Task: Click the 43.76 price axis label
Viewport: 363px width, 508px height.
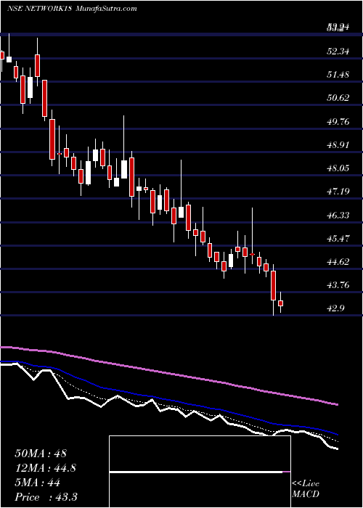Action: point(338,285)
